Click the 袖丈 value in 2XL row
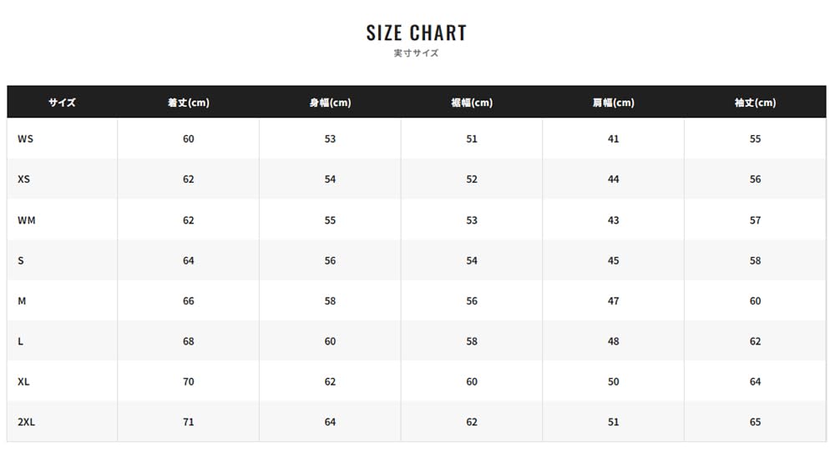This screenshot has width=835, height=458. tap(755, 422)
